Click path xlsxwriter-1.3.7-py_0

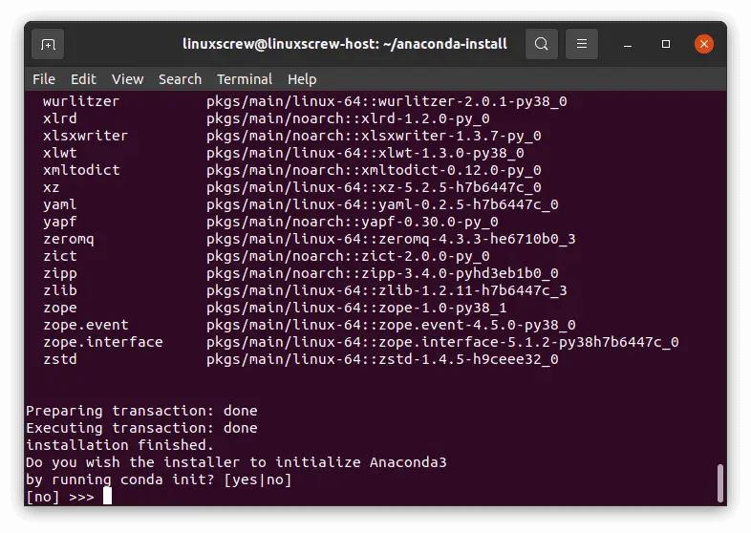(x=451, y=136)
